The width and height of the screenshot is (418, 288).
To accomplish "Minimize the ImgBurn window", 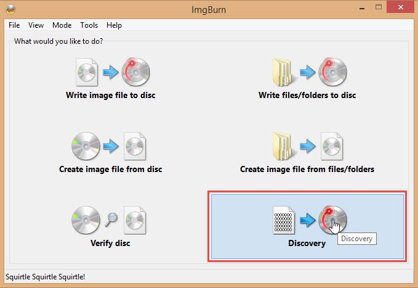I will coord(362,8).
